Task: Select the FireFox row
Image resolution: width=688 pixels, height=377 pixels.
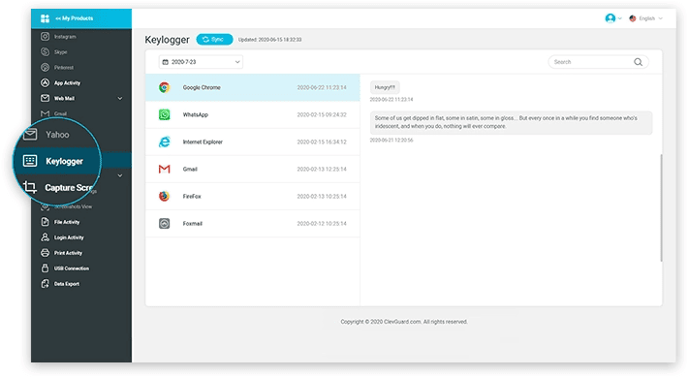Action: (253, 196)
